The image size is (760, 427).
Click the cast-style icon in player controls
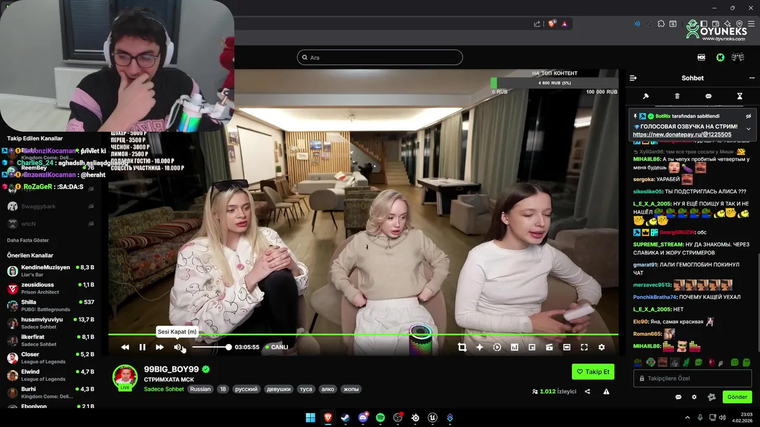549,347
